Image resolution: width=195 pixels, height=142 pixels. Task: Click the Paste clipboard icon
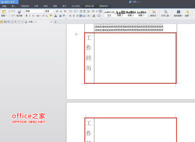(x=4, y=12)
